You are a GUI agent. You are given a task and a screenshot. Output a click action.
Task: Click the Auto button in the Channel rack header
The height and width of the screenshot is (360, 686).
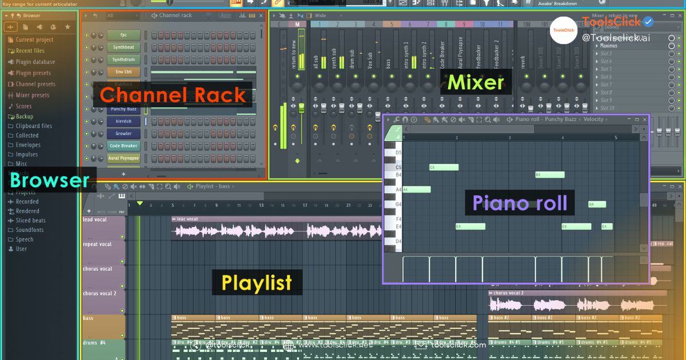pyautogui.click(x=225, y=16)
